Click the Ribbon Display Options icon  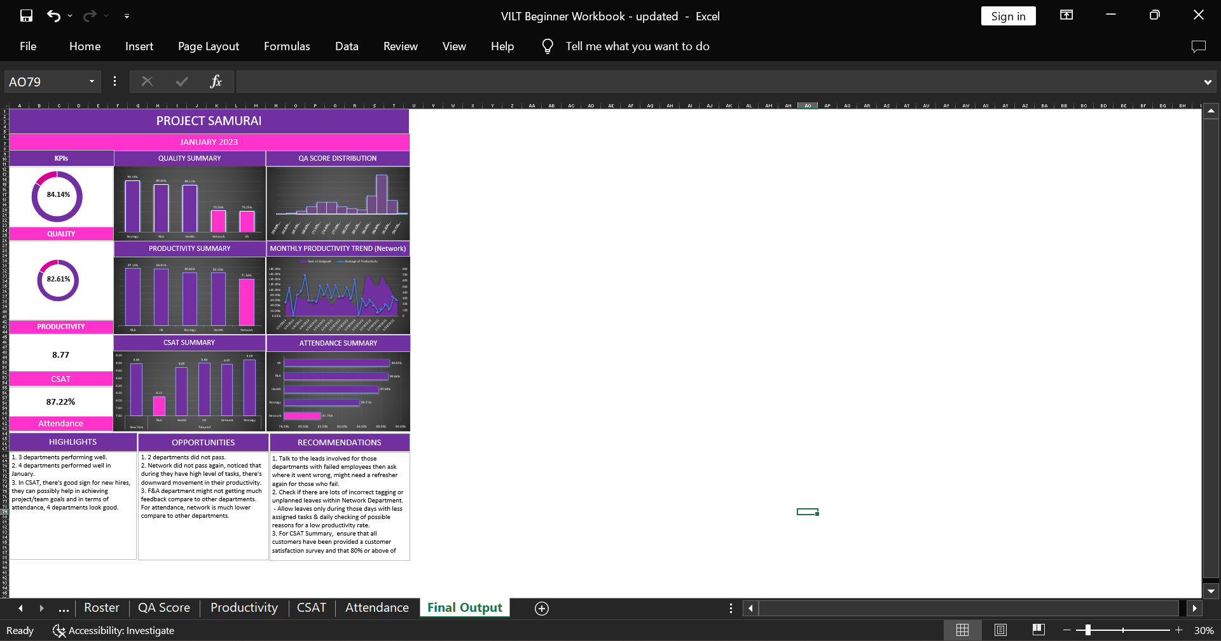point(1066,15)
